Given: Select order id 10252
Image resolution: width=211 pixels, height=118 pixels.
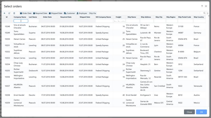Looking at the screenshot, I should pos(7,52).
